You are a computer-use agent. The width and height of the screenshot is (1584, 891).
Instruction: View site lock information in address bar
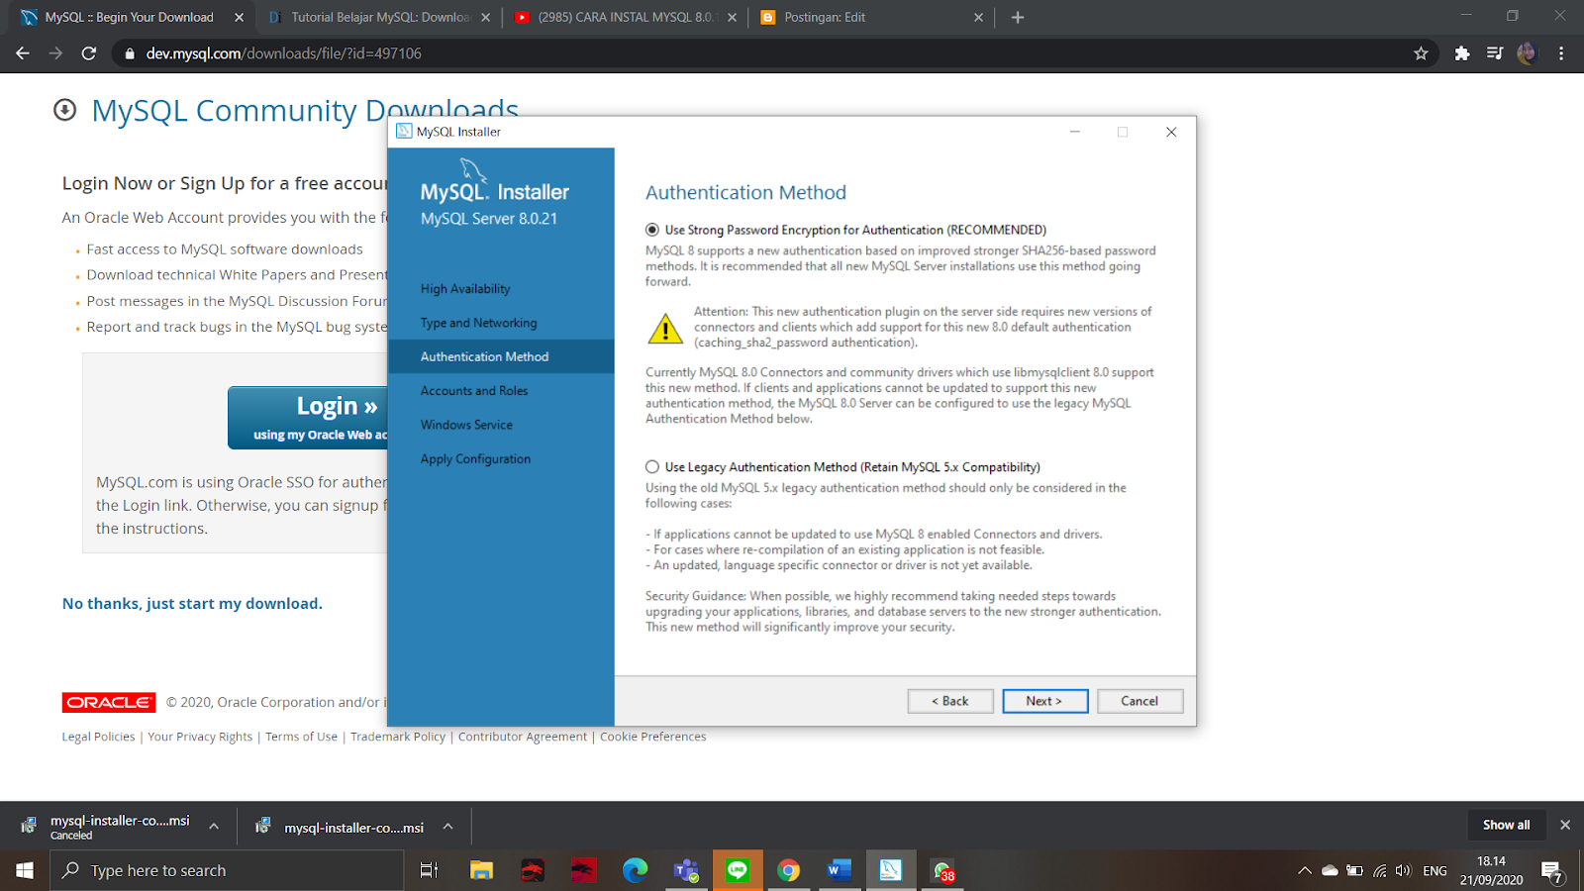click(x=129, y=53)
